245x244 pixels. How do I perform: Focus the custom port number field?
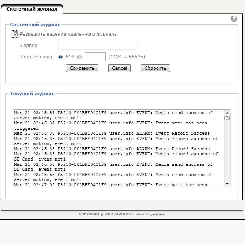pos(95,57)
